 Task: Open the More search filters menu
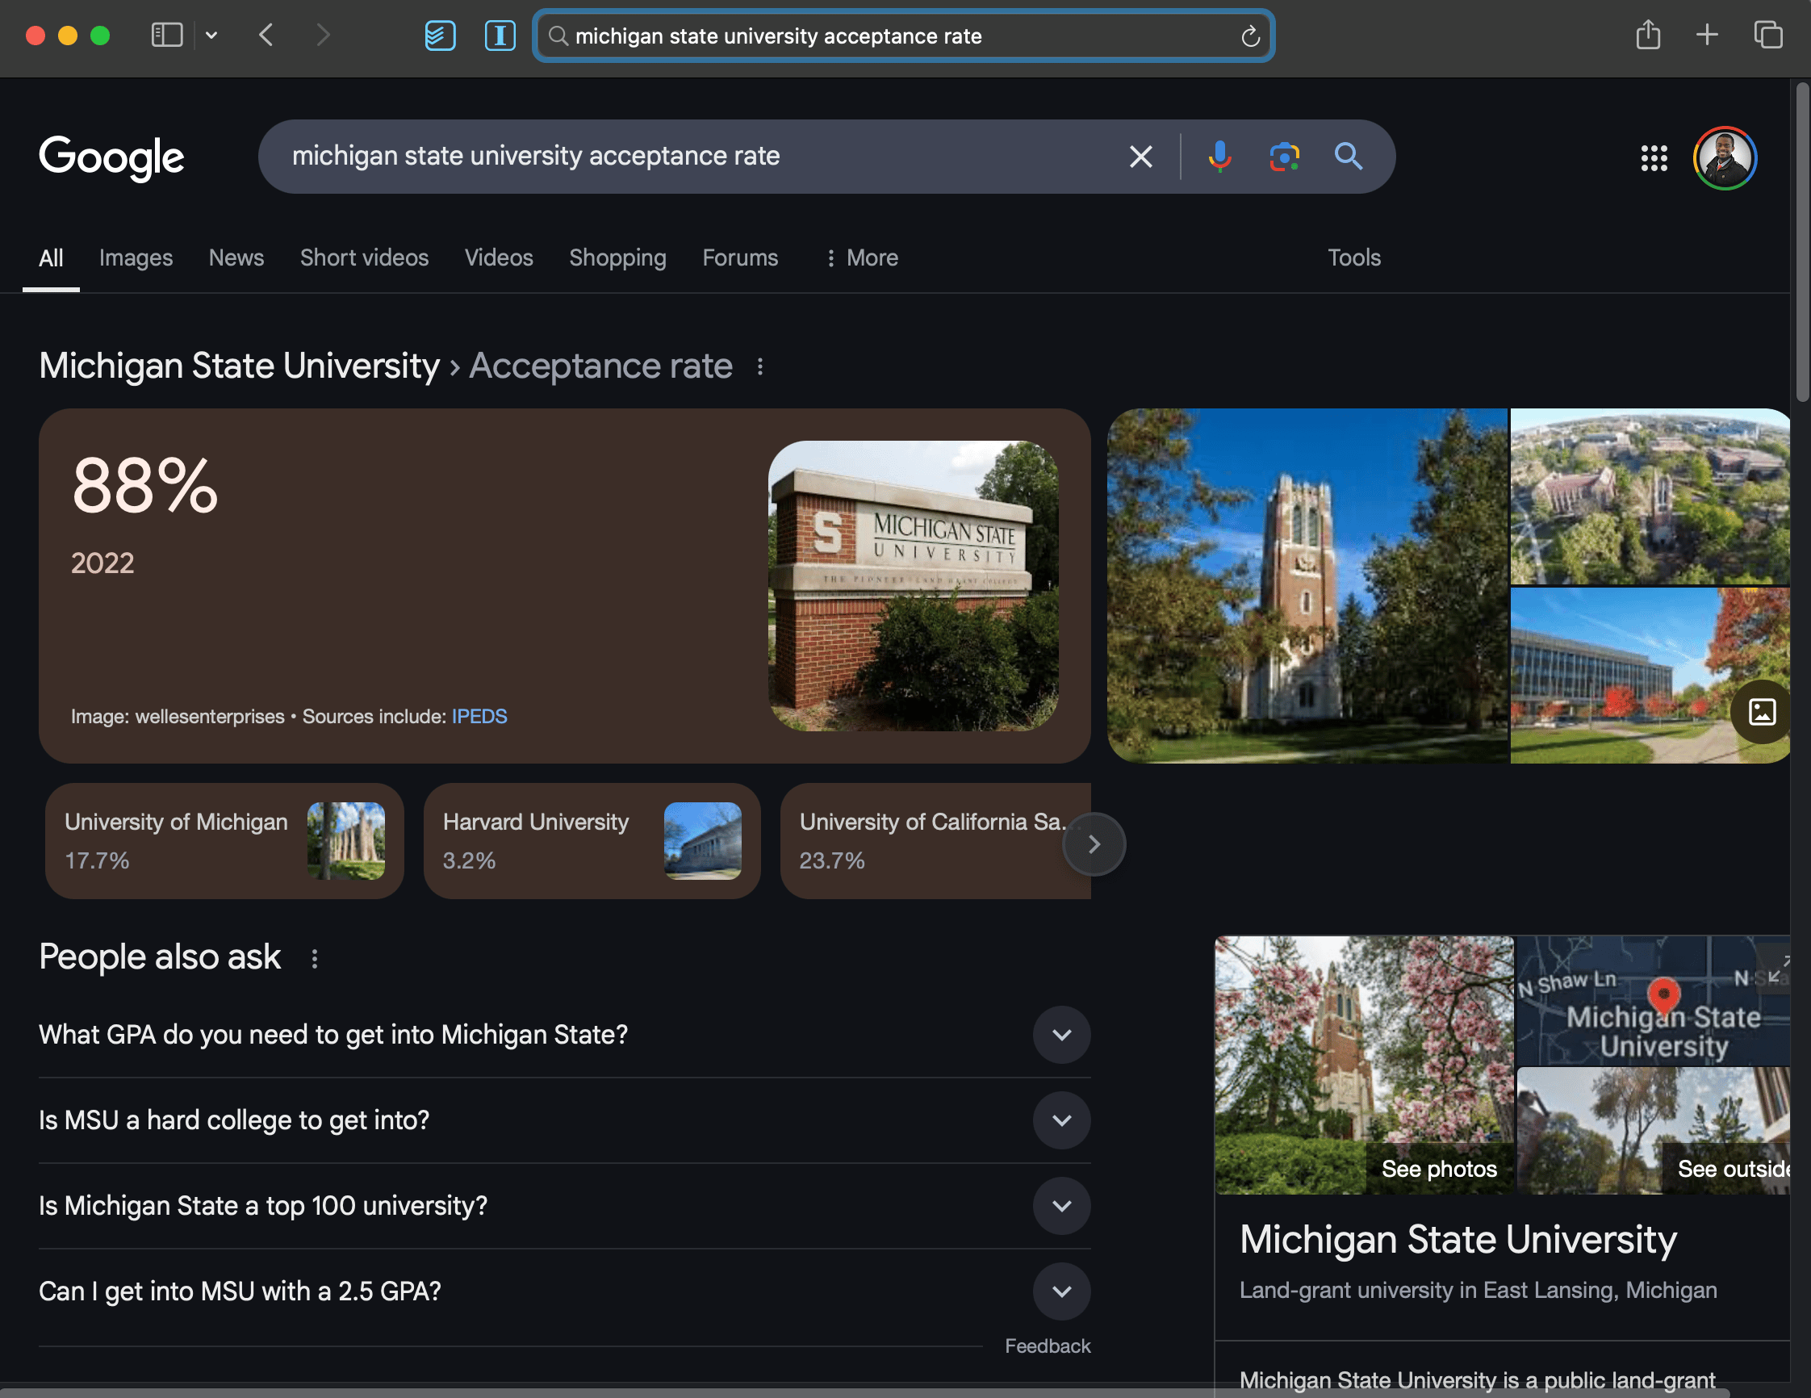coord(862,257)
